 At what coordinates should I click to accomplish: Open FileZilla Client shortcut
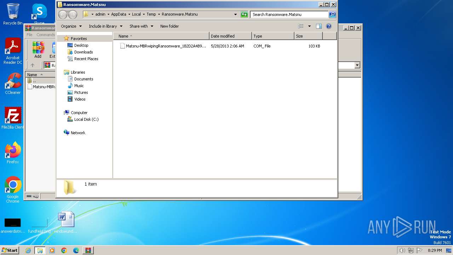coord(13,118)
